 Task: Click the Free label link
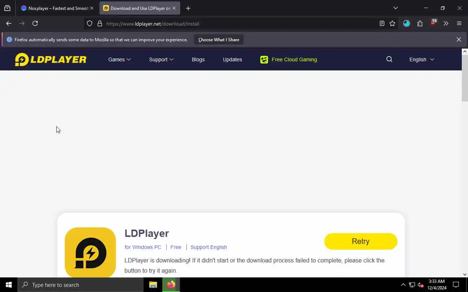coord(176,247)
